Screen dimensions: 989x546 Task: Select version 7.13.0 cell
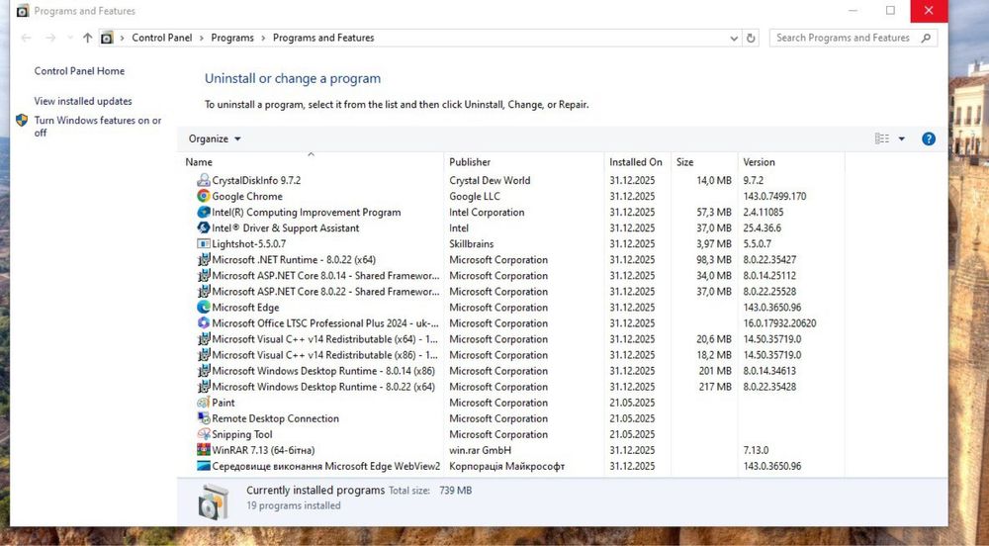point(756,450)
